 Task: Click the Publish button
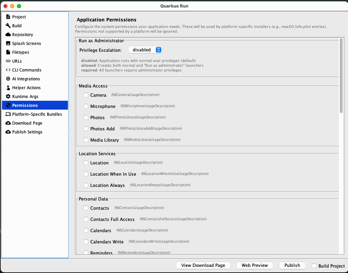(292, 266)
